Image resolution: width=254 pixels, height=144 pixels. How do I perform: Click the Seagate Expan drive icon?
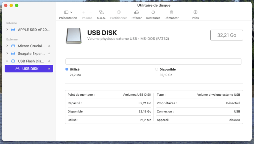[x=13, y=54]
